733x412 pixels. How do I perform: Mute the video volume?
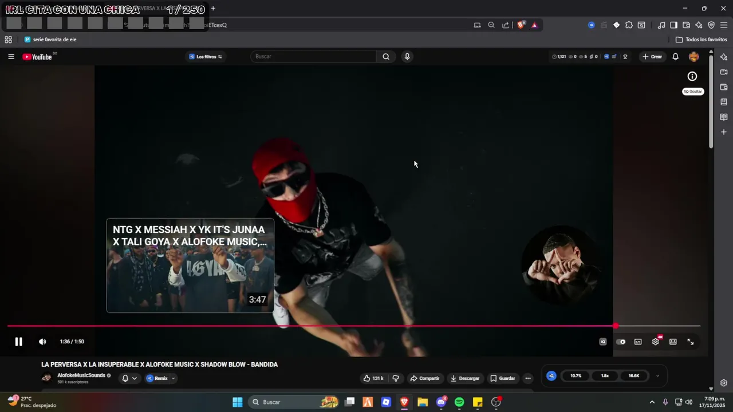tap(42, 342)
